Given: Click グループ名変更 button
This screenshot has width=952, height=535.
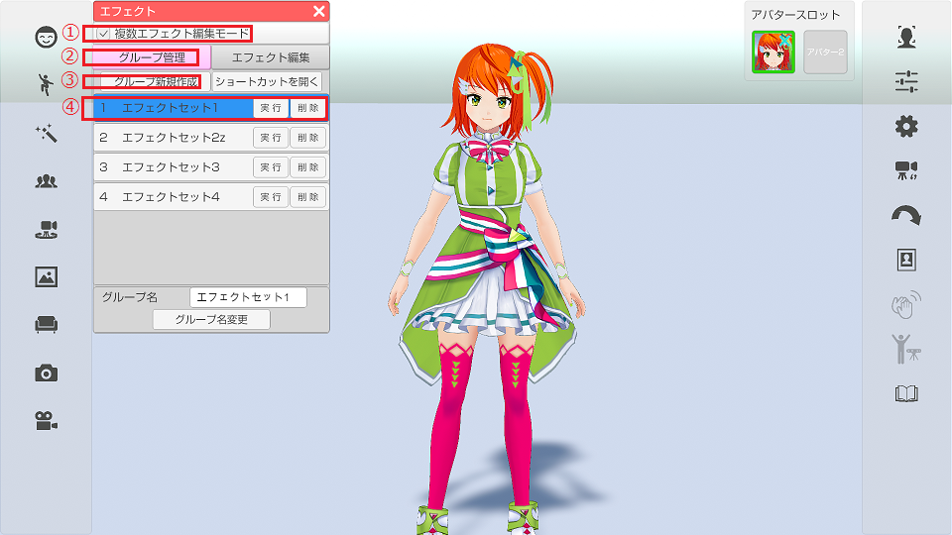Looking at the screenshot, I should click(x=211, y=320).
